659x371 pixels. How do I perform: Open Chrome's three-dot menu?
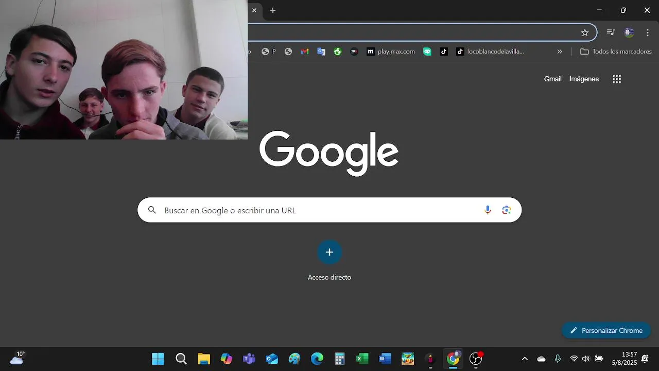648,32
